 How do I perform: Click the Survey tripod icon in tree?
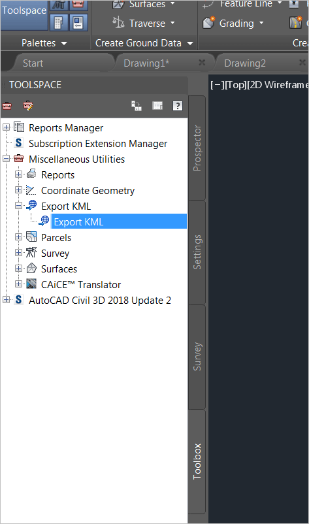pos(31,253)
